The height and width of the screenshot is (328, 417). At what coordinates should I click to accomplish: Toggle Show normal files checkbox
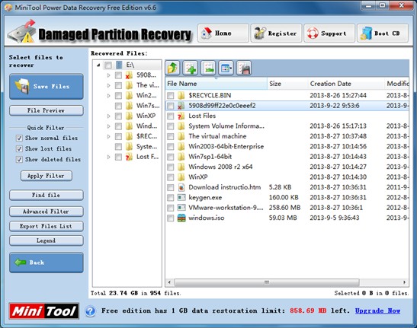[x=19, y=138]
